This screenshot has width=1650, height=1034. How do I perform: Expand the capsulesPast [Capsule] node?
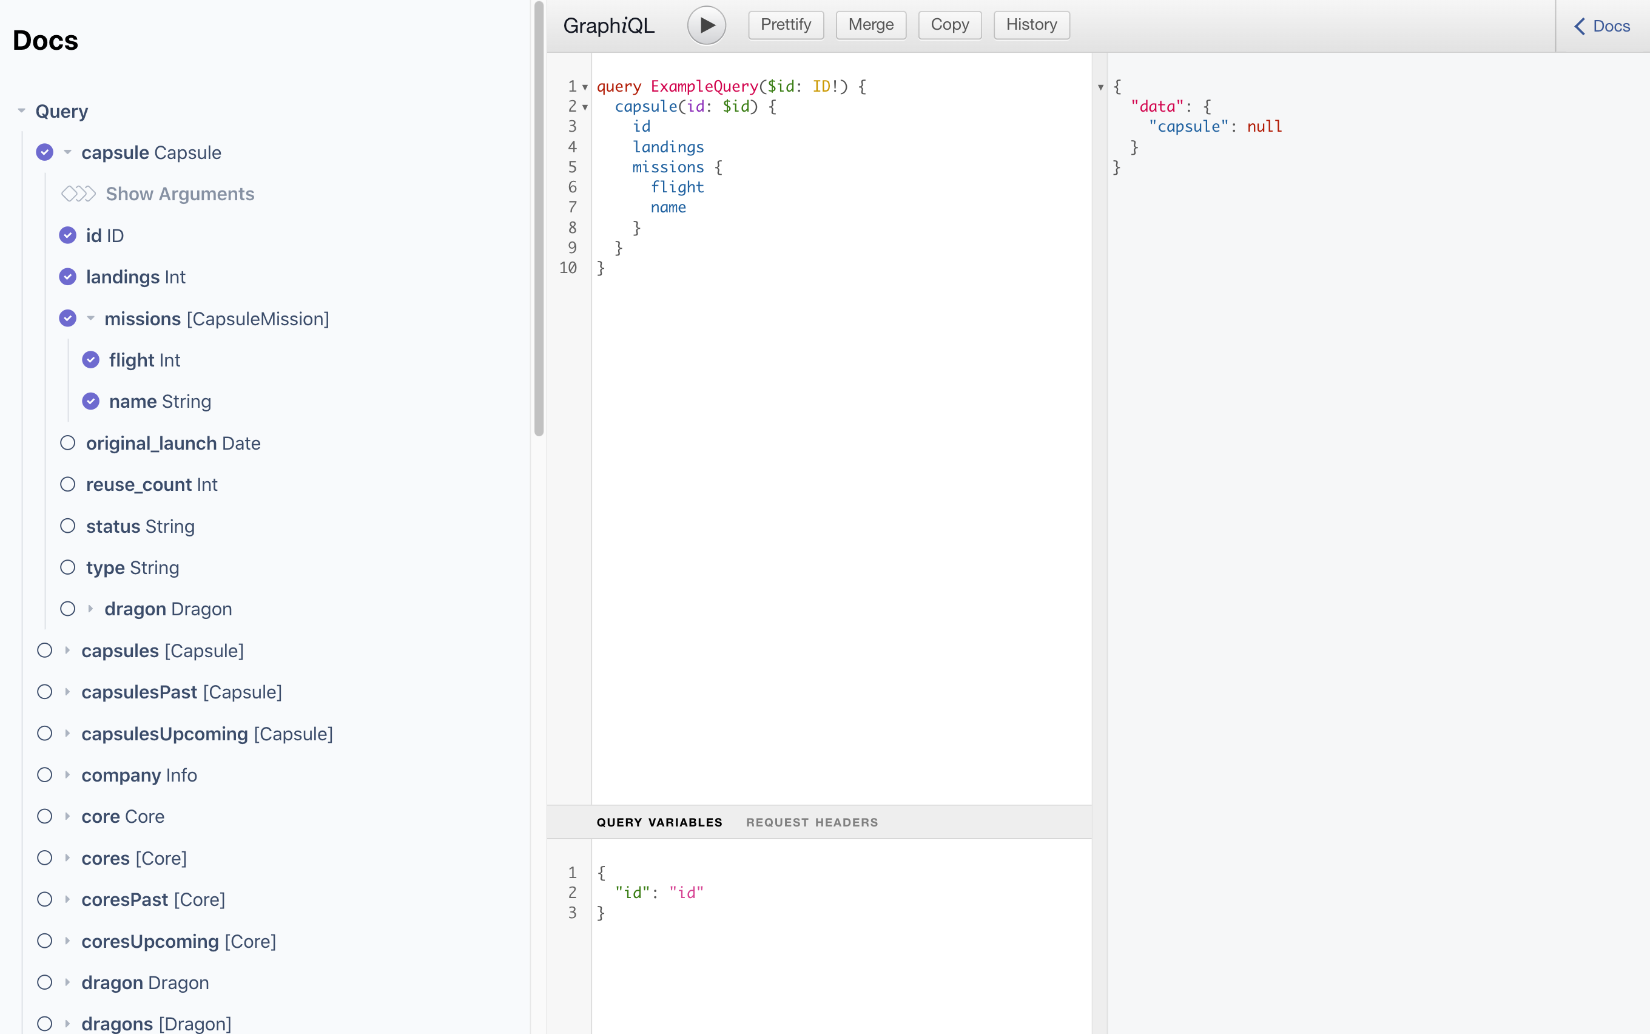pyautogui.click(x=67, y=692)
